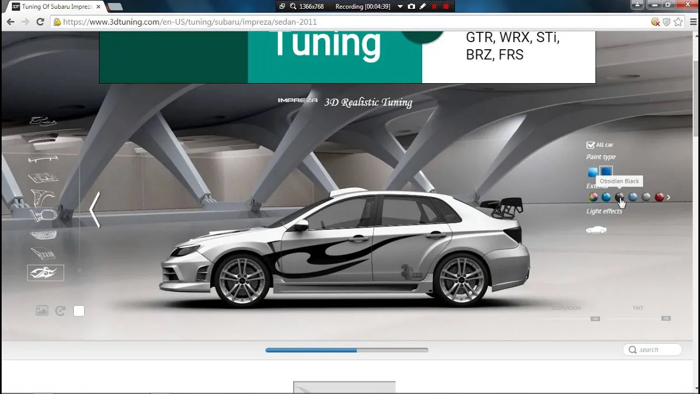
Task: Open the hood parts category
Action: (43, 177)
